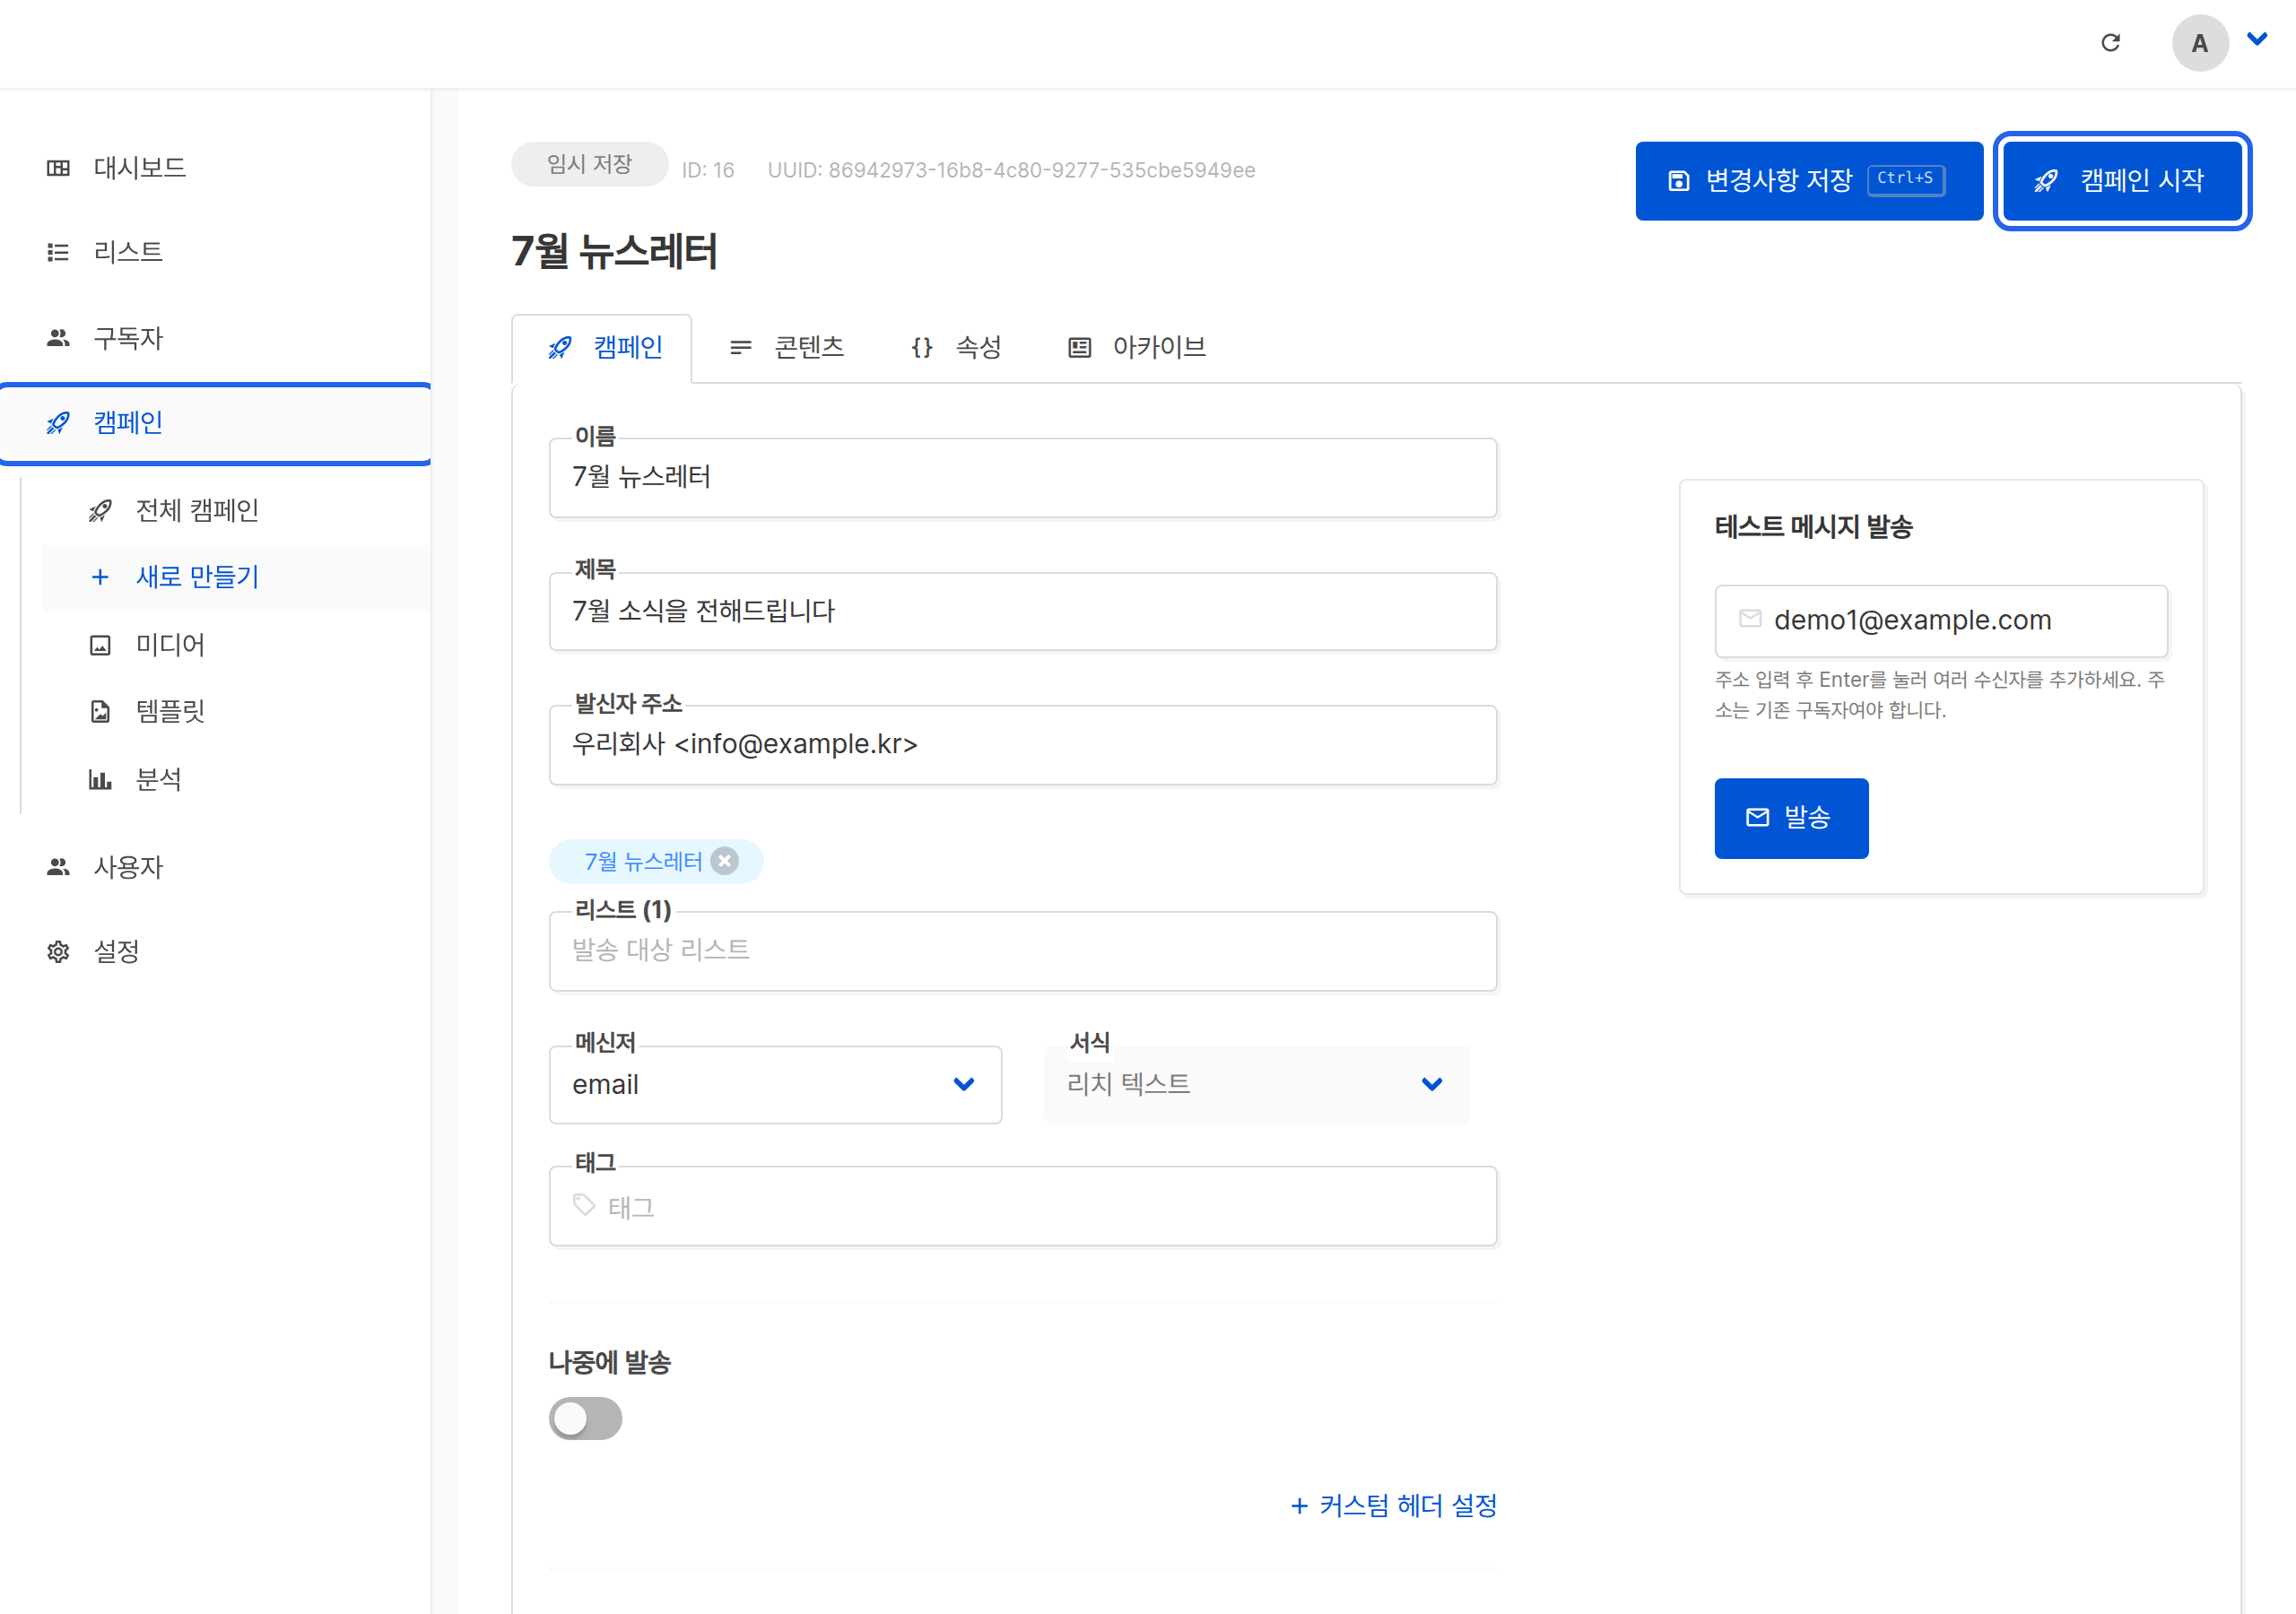This screenshot has width=2296, height=1614.
Task: Click the UUID text
Action: pyautogui.click(x=1011, y=171)
